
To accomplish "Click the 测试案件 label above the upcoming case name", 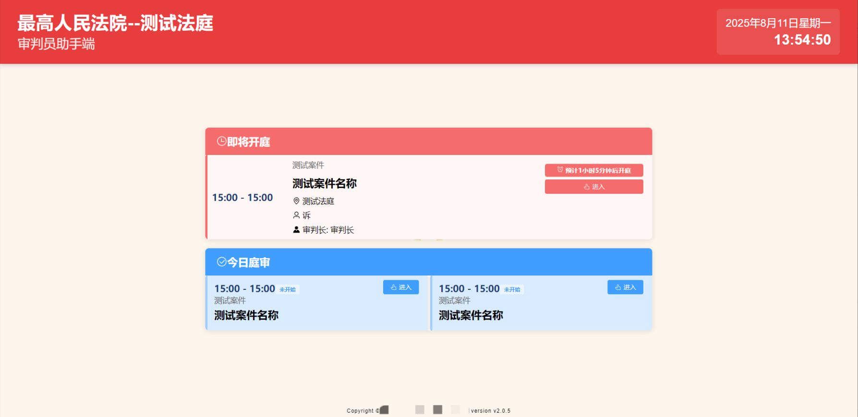I will pyautogui.click(x=308, y=165).
